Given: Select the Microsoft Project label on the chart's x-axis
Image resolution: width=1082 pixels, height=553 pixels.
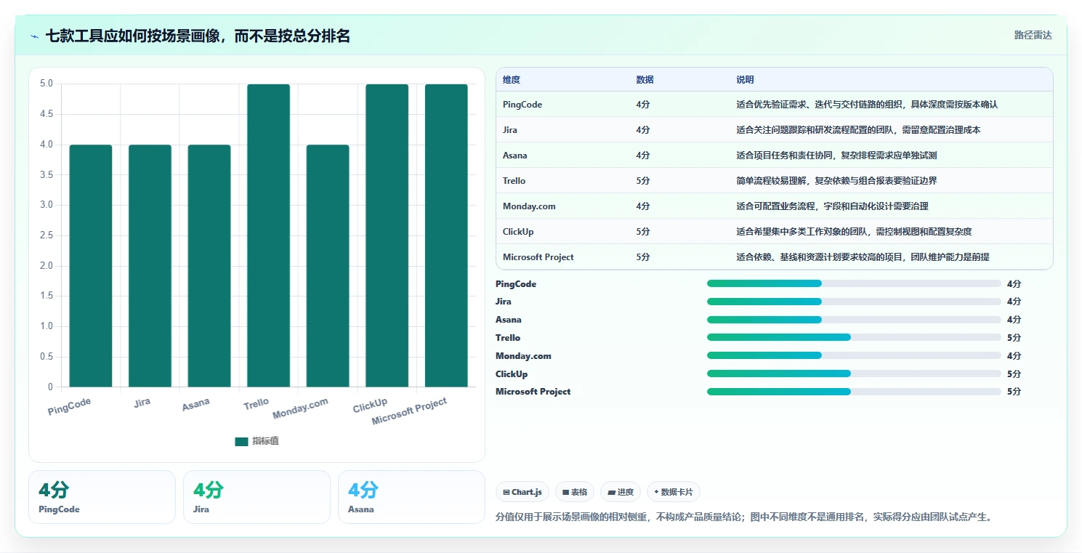Looking at the screenshot, I should pyautogui.click(x=410, y=412).
